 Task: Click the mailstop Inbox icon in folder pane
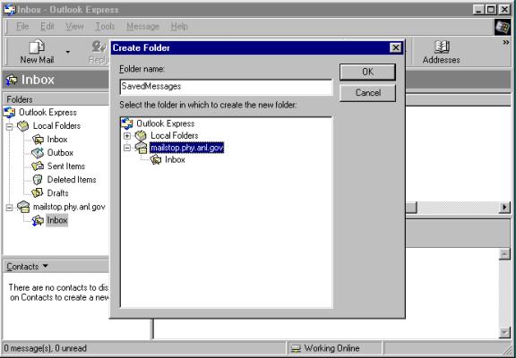38,220
